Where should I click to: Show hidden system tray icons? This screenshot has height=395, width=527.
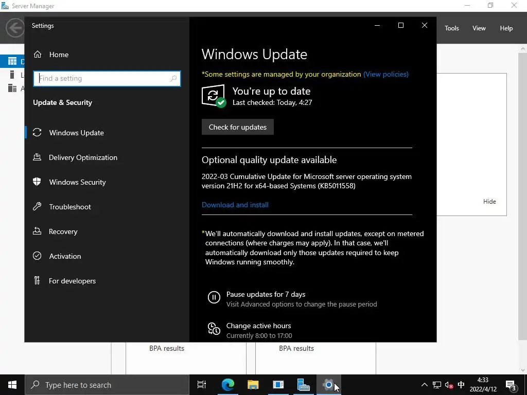pyautogui.click(x=425, y=385)
